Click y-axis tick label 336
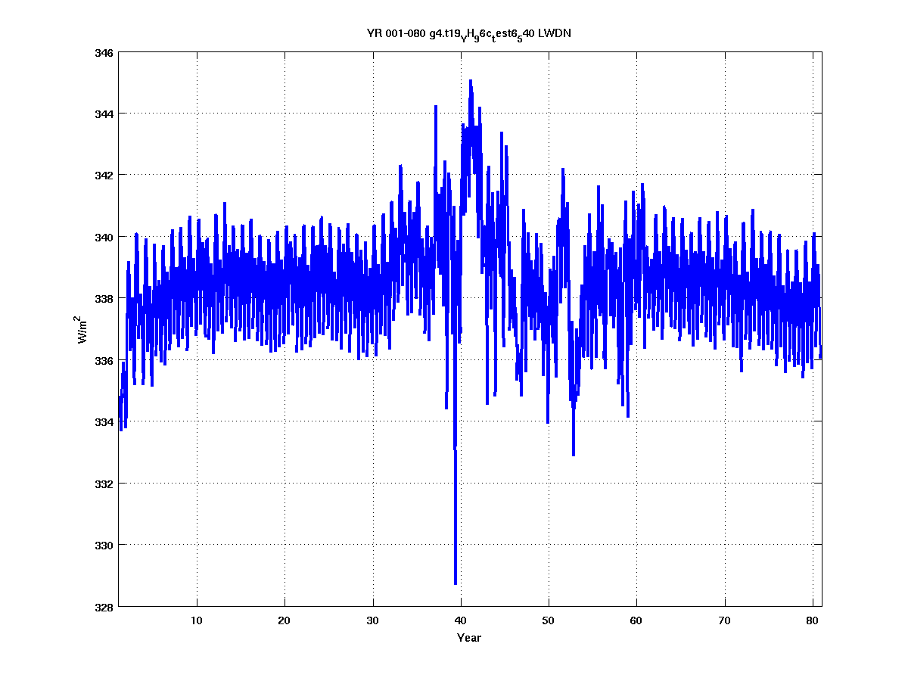Image resolution: width=908 pixels, height=681 pixels. 104,360
